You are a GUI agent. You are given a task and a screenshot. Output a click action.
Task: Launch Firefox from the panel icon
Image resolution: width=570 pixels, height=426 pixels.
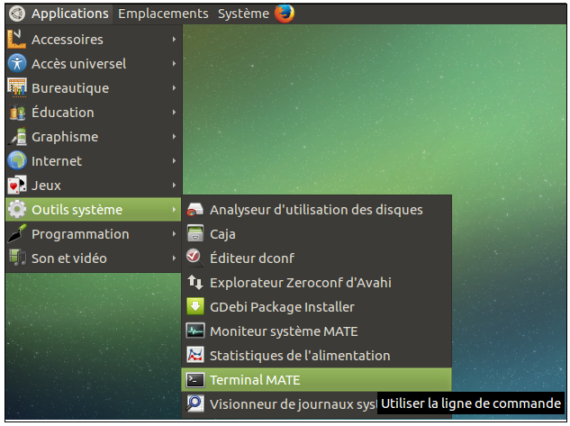pos(285,14)
